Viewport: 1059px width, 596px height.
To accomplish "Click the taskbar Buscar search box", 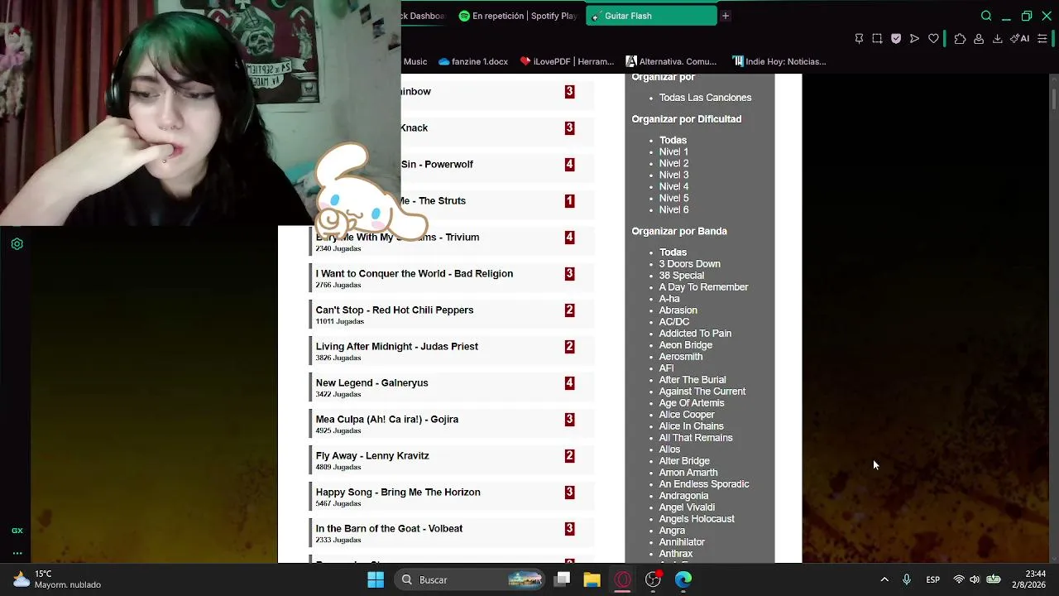I will coord(471,579).
